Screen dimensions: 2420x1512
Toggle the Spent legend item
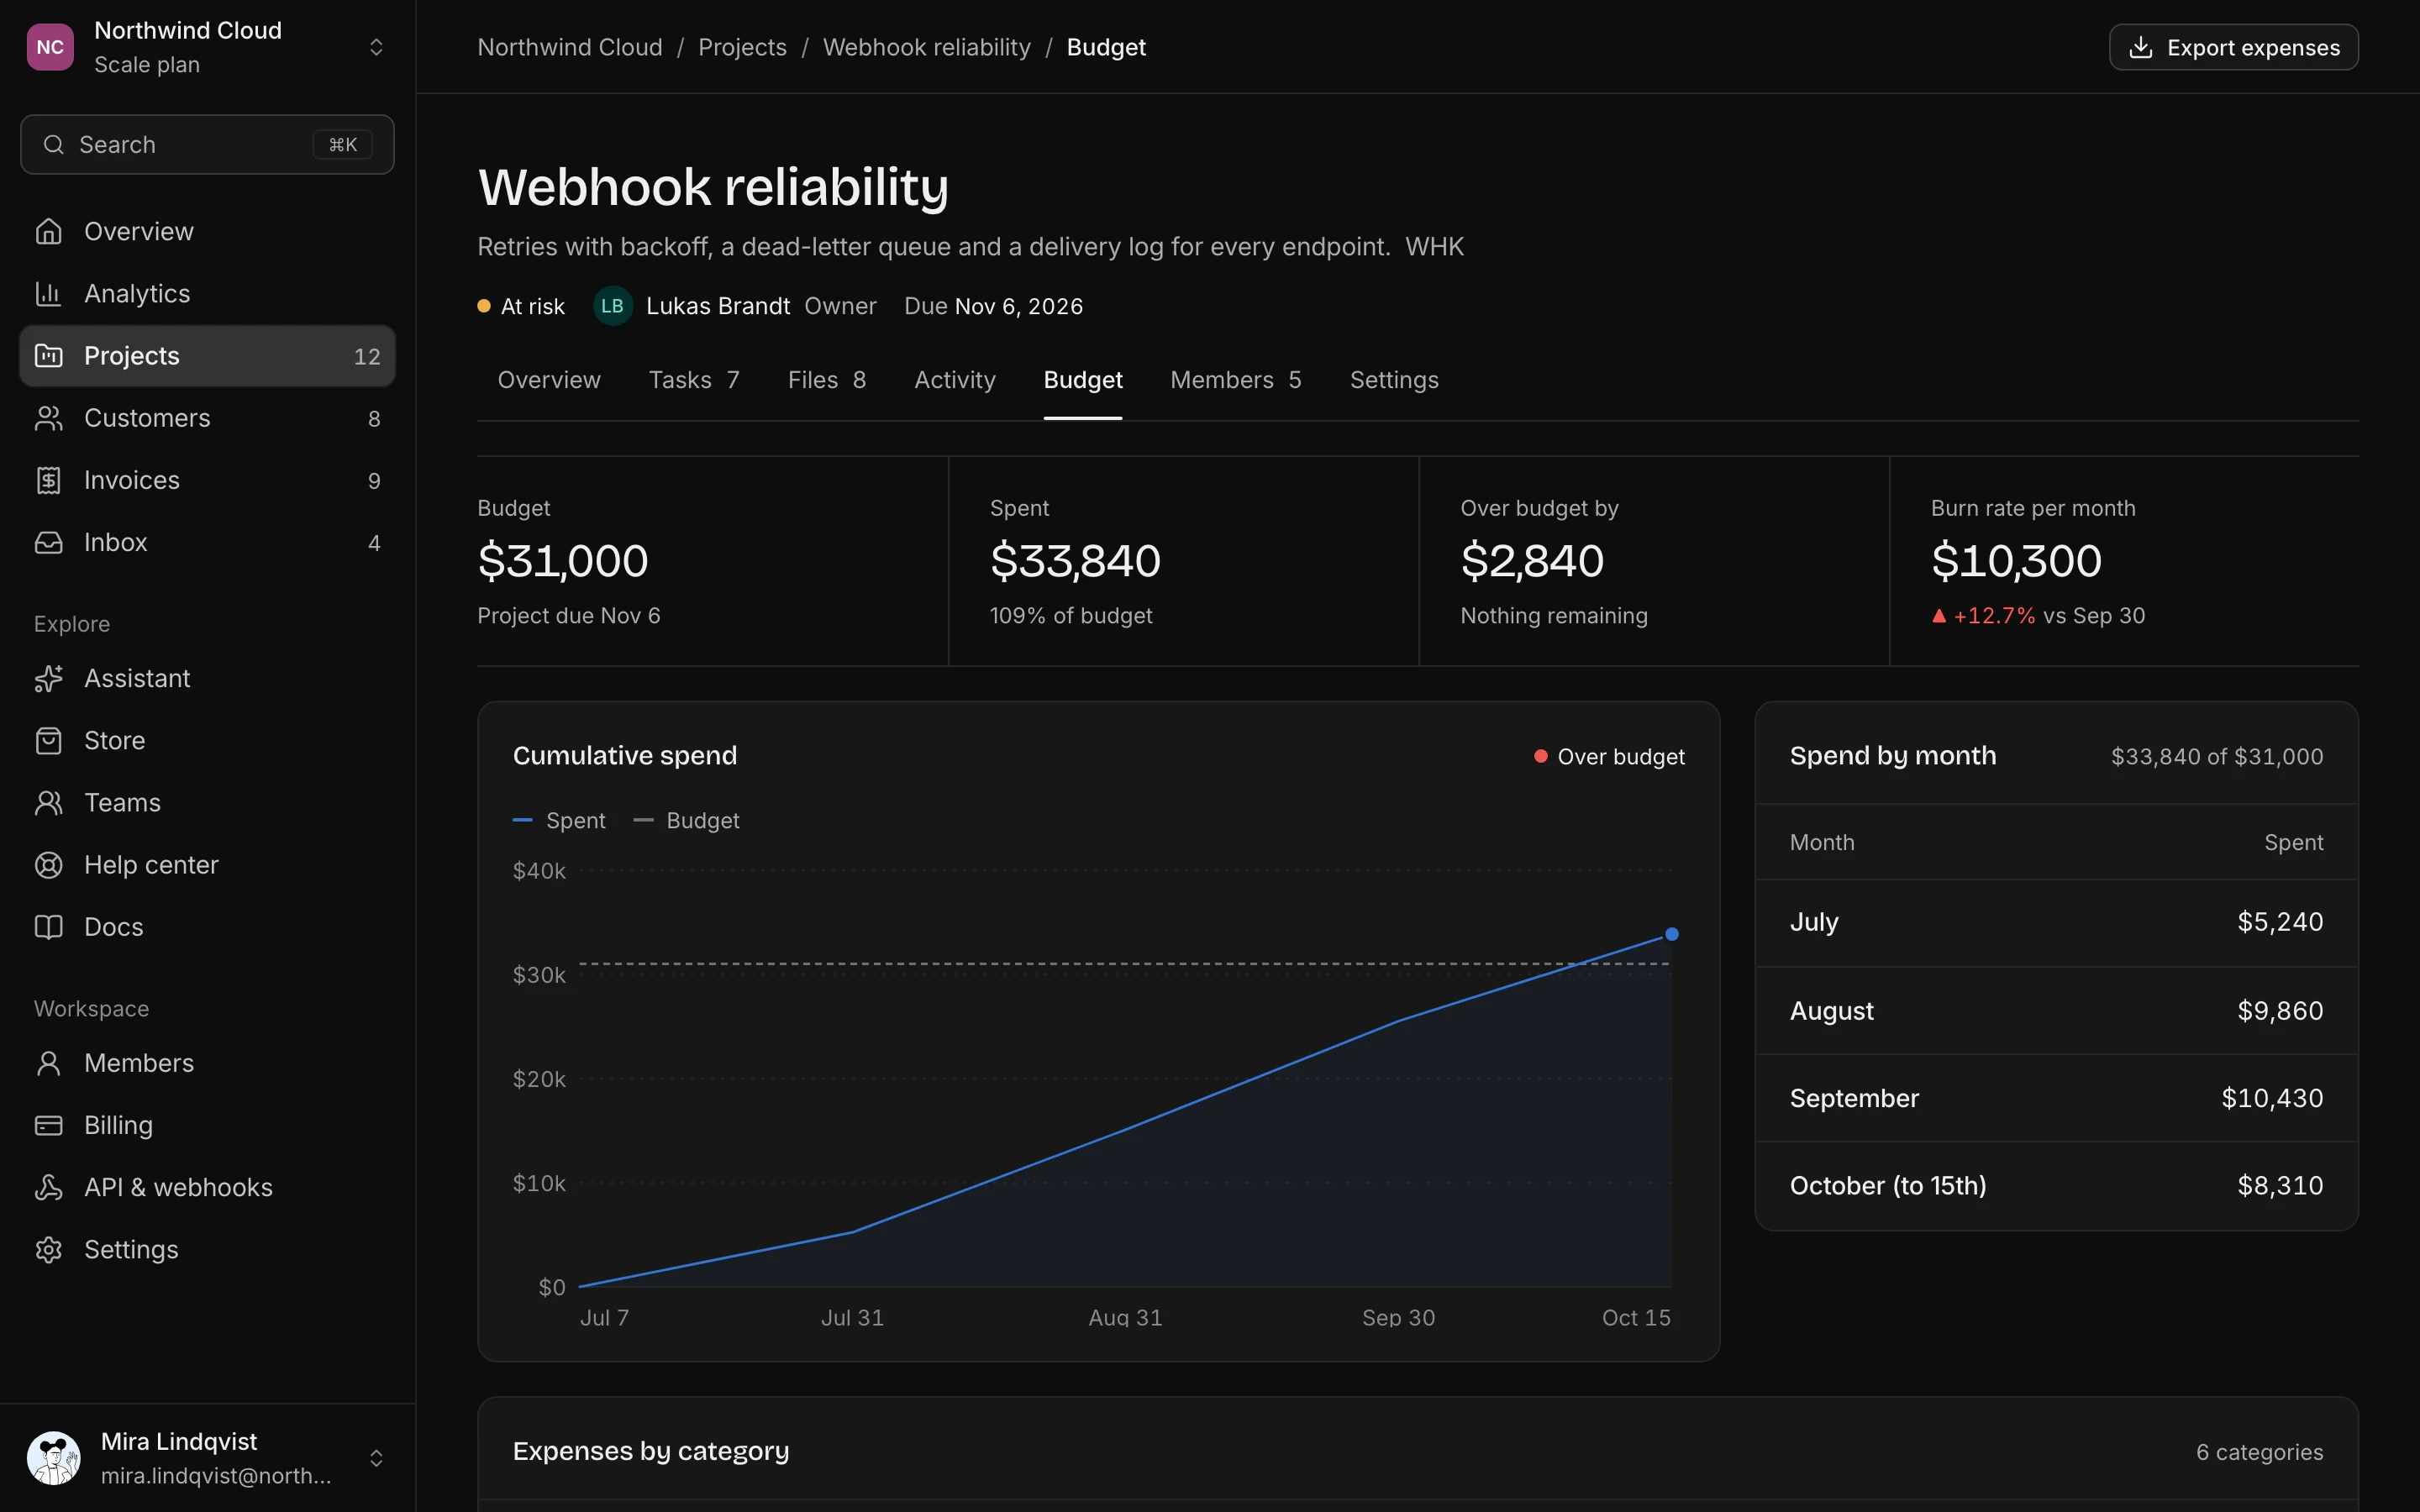point(559,820)
